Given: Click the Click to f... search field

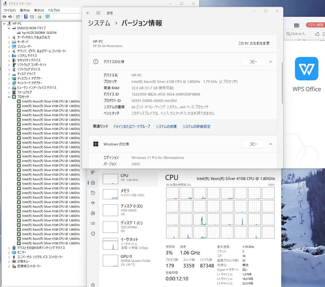Looking at the screenshot, I should pyautogui.click(x=298, y=34).
